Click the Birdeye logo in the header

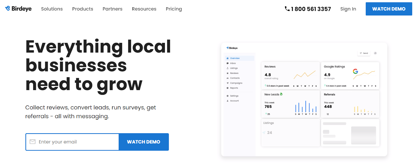18,9
